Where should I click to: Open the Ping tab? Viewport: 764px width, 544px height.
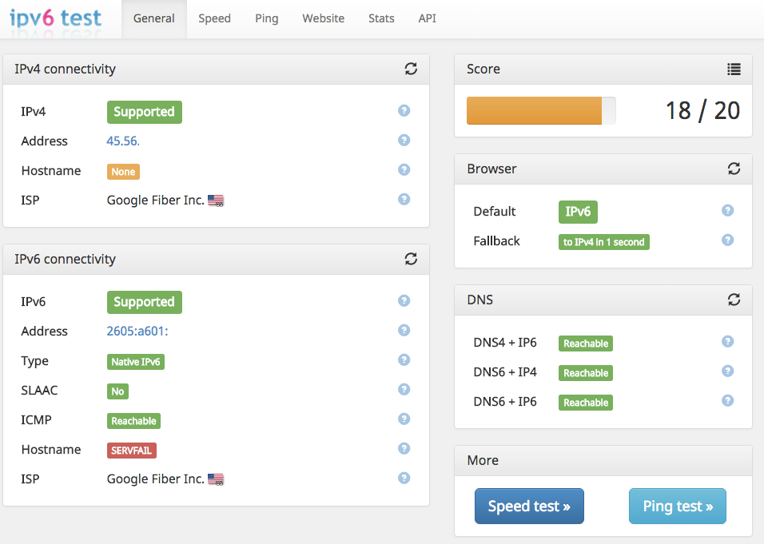coord(266,18)
